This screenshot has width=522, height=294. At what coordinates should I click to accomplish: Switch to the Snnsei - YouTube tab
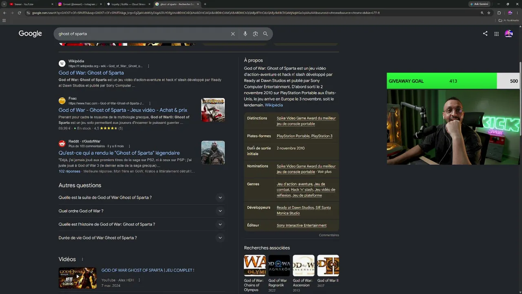pyautogui.click(x=32, y=4)
